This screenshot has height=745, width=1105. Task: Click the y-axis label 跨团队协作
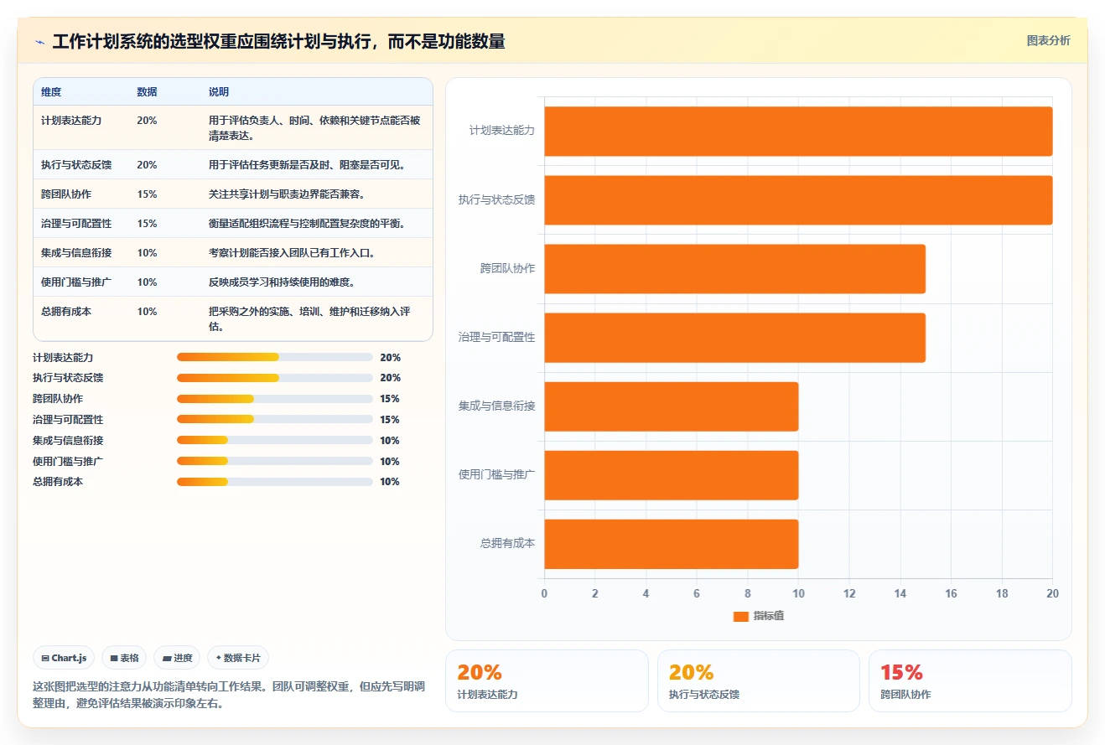pyautogui.click(x=507, y=268)
